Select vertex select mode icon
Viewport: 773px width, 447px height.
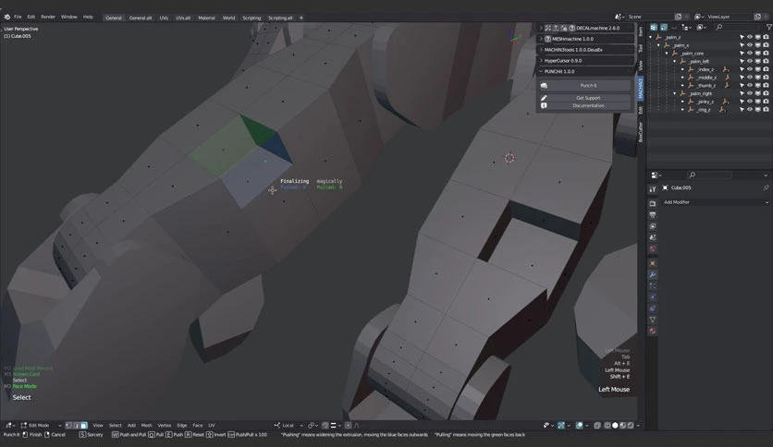68,426
